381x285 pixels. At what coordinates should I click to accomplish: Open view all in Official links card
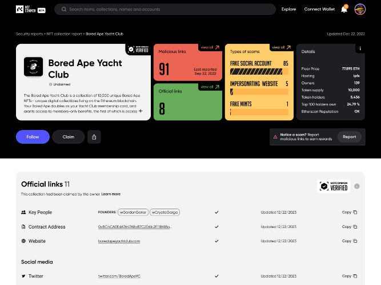[210, 87]
